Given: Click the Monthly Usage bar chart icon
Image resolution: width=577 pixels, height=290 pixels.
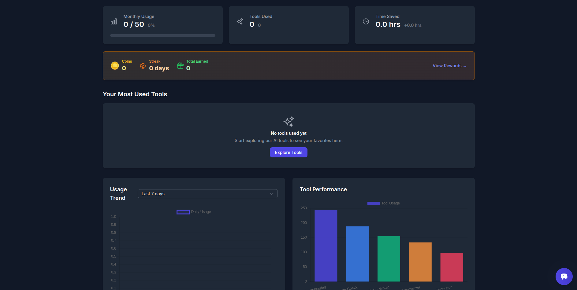Looking at the screenshot, I should pyautogui.click(x=114, y=21).
